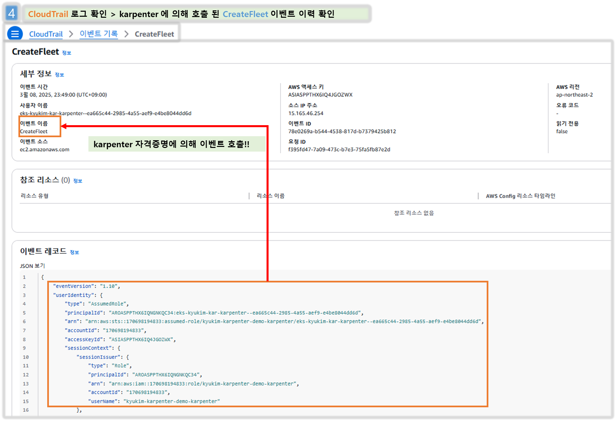Image resolution: width=616 pixels, height=421 pixels.
Task: Select CreateFleet value under 이벤트 이름
Action: pyautogui.click(x=33, y=132)
